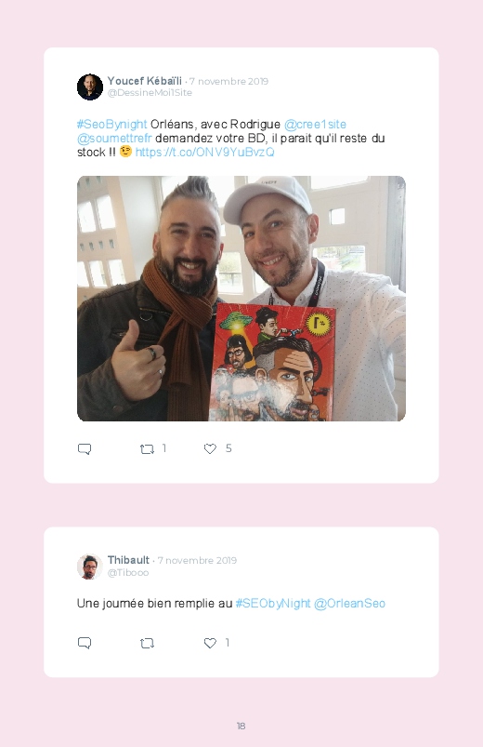Click the retweet icon on Youcef's tweet
Viewport: 483px width, 747px height.
pyautogui.click(x=147, y=448)
